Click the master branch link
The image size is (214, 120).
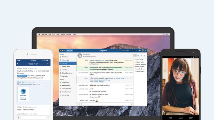[111, 78]
